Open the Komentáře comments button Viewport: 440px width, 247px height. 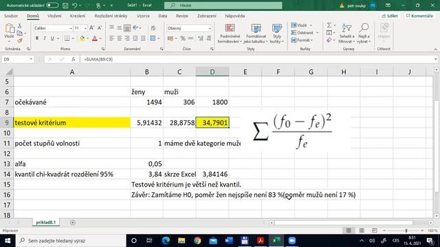(x=420, y=16)
